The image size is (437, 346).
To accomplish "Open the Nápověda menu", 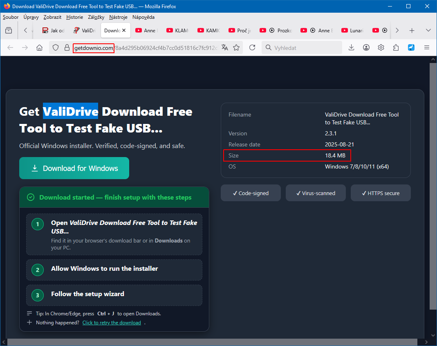I will (x=143, y=17).
